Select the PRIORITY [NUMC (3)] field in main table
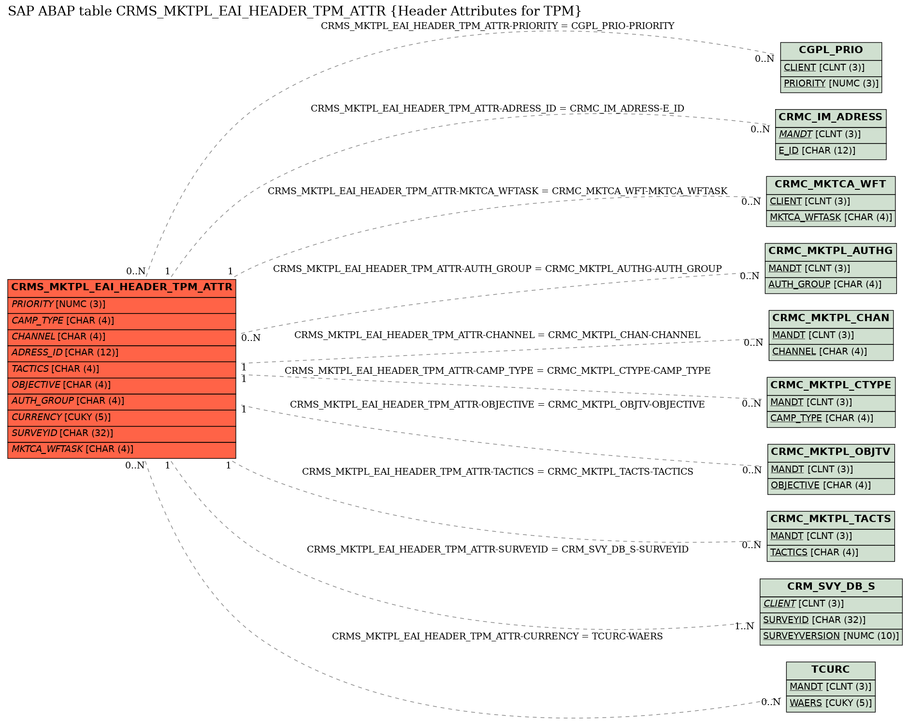 click(x=122, y=305)
